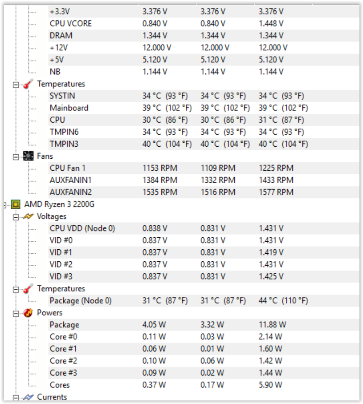Select the TMPIN6 temperature row

tap(64, 132)
